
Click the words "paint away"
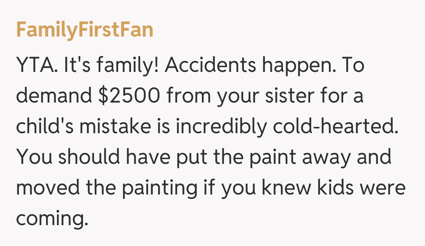pyautogui.click(x=294, y=157)
